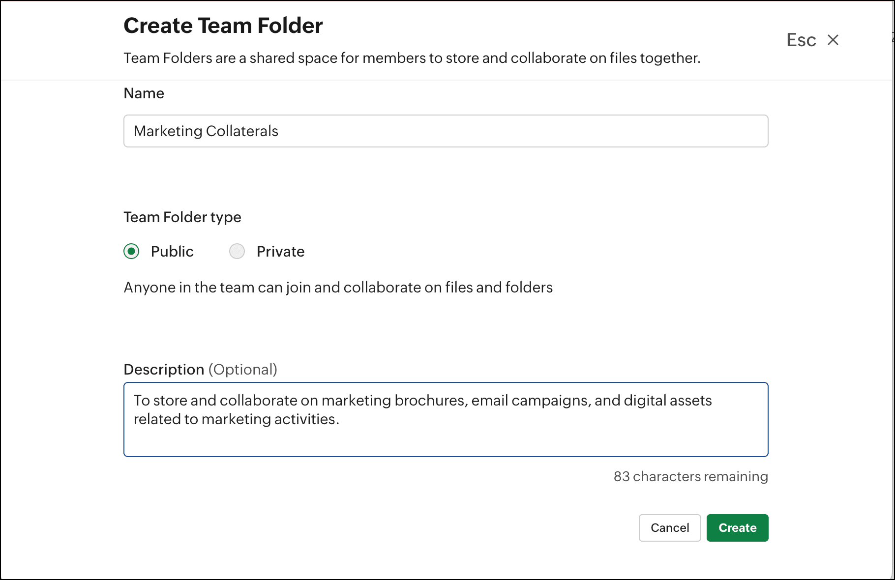Click inside the Description text area
Screen dimensions: 895x580
[445, 437]
